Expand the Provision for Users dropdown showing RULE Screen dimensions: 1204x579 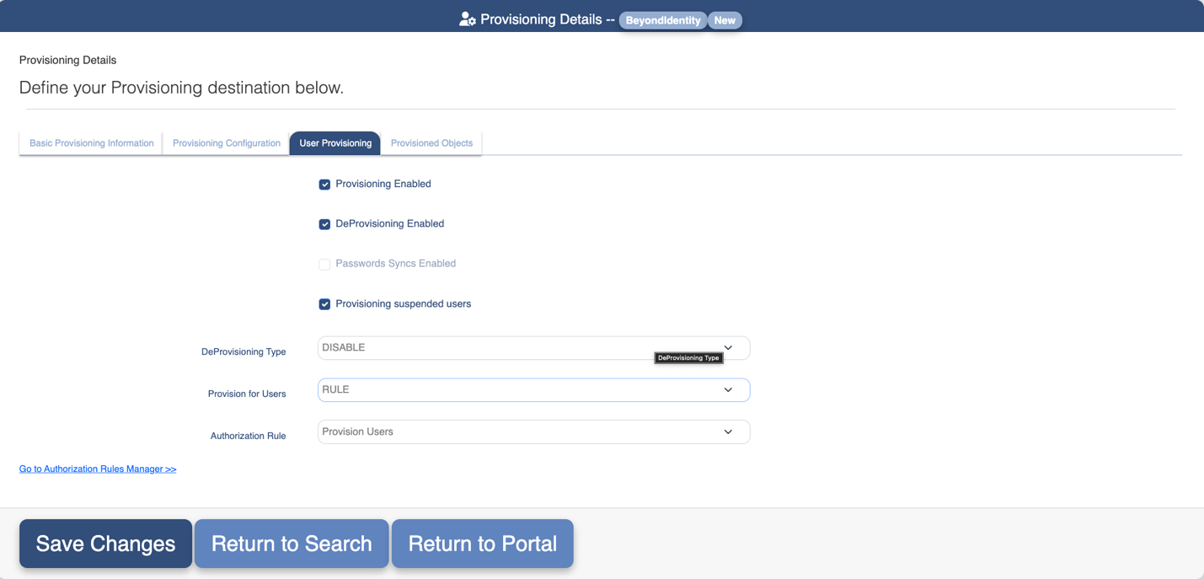pyautogui.click(x=533, y=390)
